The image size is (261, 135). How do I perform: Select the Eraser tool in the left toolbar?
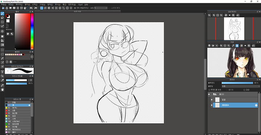(x=2, y=18)
